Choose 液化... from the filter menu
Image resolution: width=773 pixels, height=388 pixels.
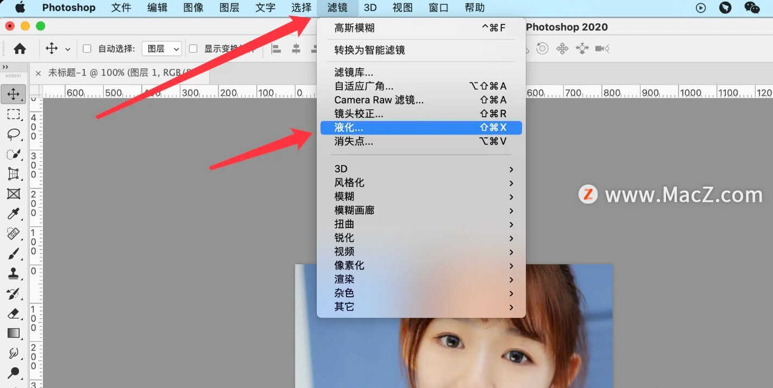420,128
